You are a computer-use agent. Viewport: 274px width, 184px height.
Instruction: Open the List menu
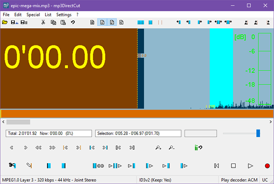pyautogui.click(x=48, y=15)
